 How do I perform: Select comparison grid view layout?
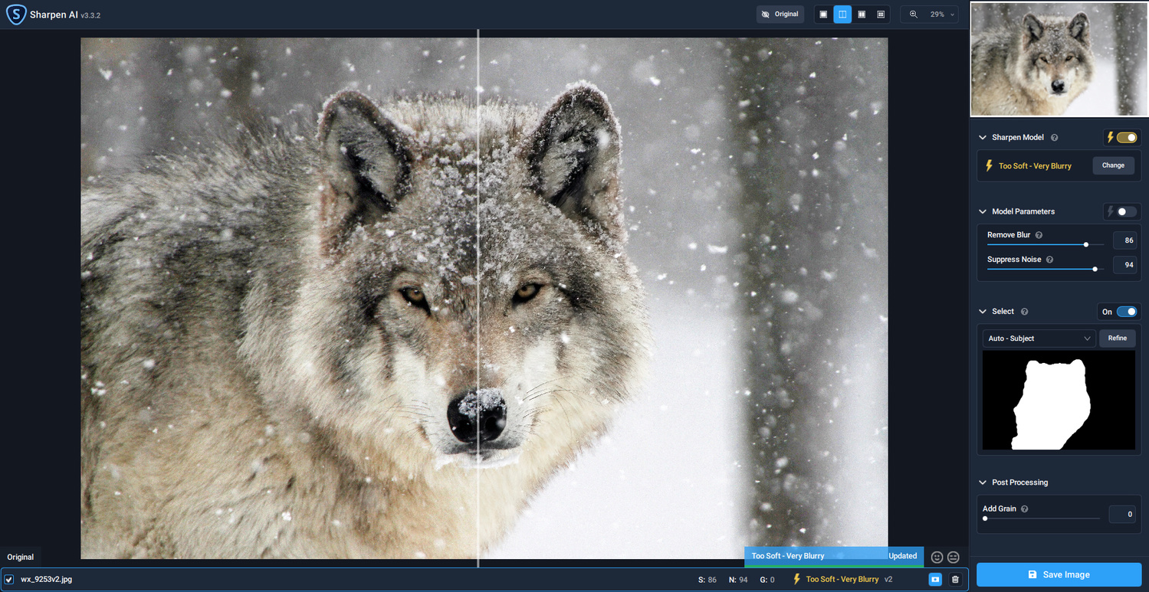click(881, 15)
